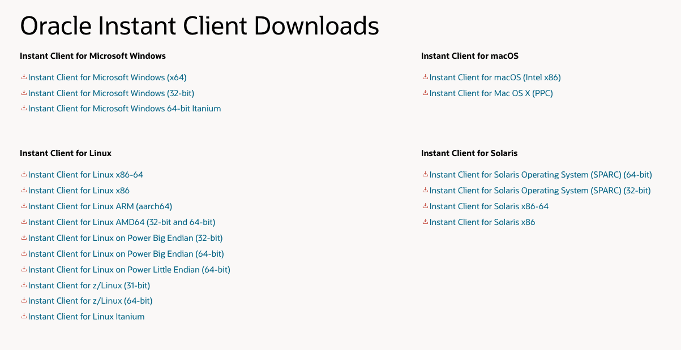Open Instant Client for z/Linux (64-bit)
This screenshot has width=681, height=350.
pyautogui.click(x=90, y=301)
